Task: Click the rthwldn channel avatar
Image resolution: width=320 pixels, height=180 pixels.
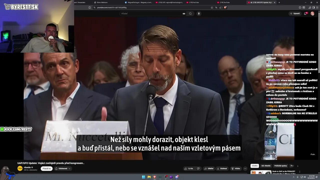Action: point(20,168)
